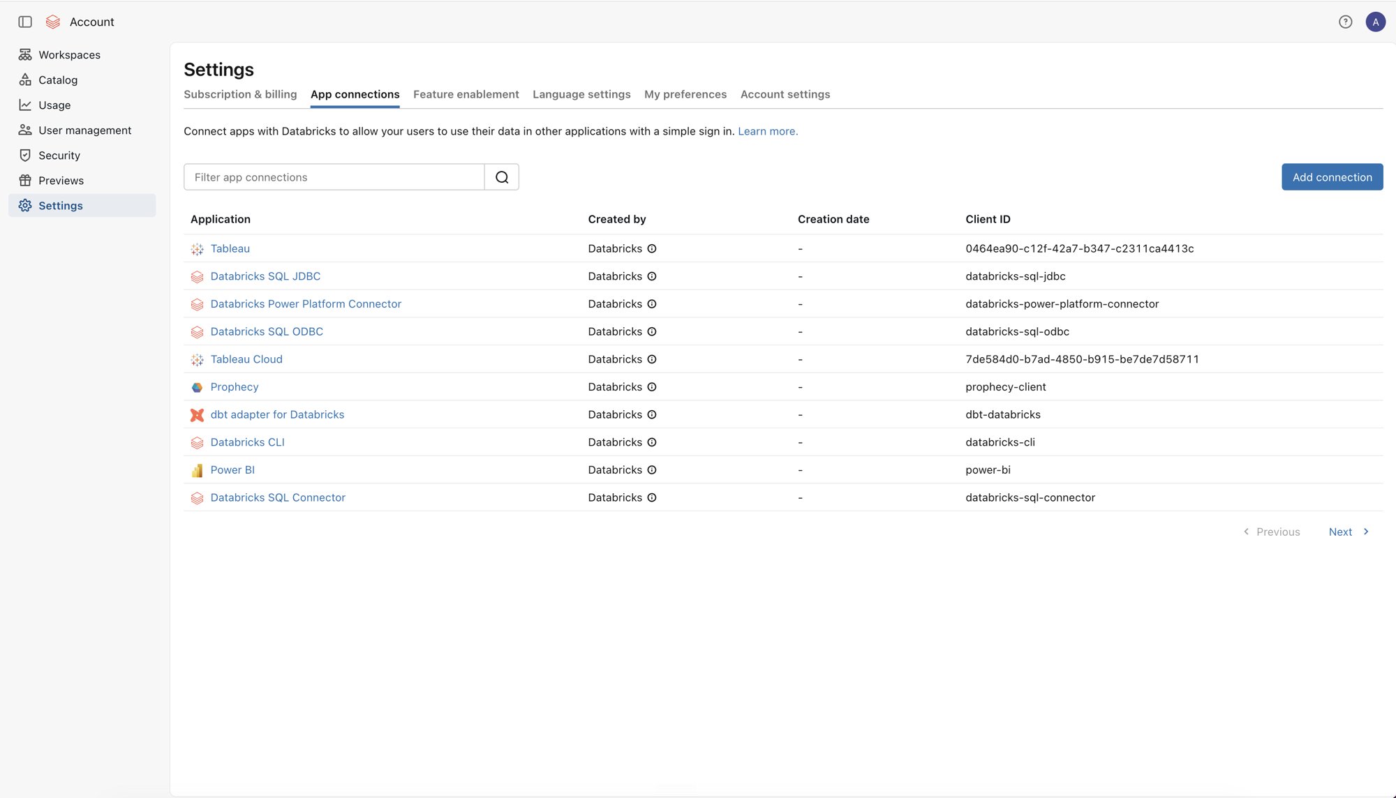
Task: Open Databricks Power Platform Connector link
Action: [x=306, y=304]
